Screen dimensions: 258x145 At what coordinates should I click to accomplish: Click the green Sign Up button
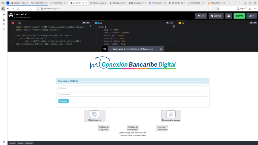pyautogui.click(x=239, y=16)
